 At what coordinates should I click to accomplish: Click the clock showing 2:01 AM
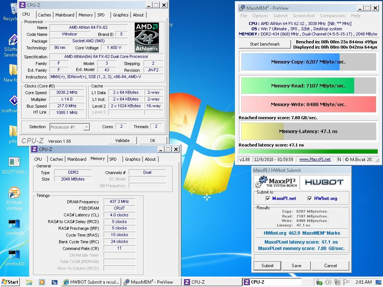click(364, 282)
